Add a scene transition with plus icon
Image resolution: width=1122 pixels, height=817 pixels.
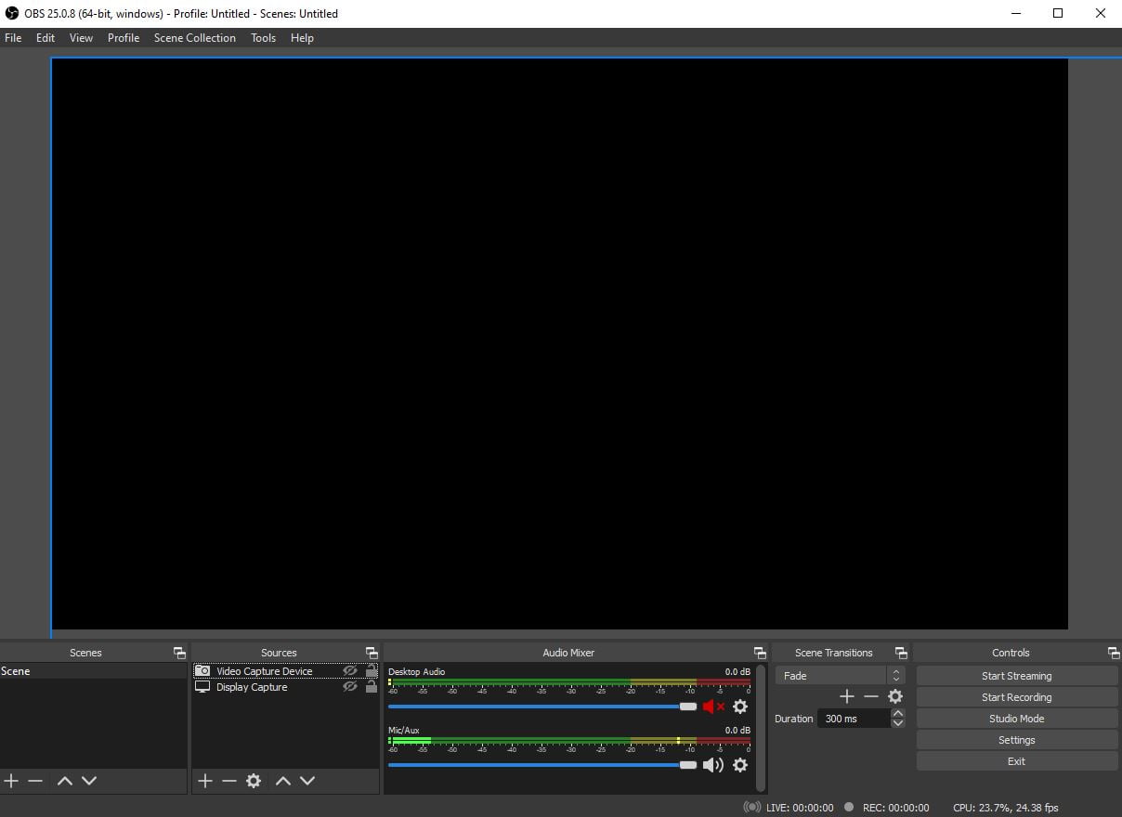(846, 696)
